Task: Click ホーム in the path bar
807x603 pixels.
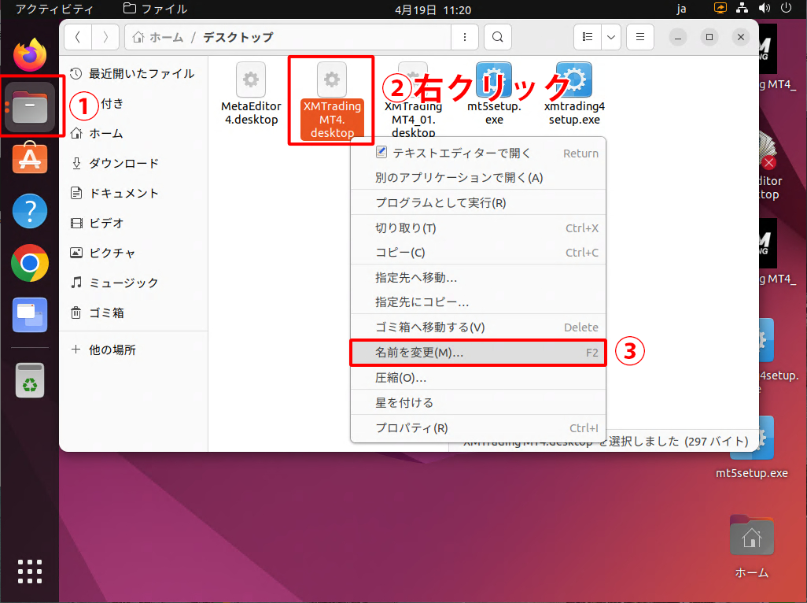Action: (x=158, y=37)
